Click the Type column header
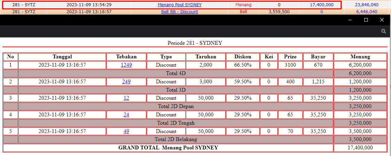 pos(166,57)
